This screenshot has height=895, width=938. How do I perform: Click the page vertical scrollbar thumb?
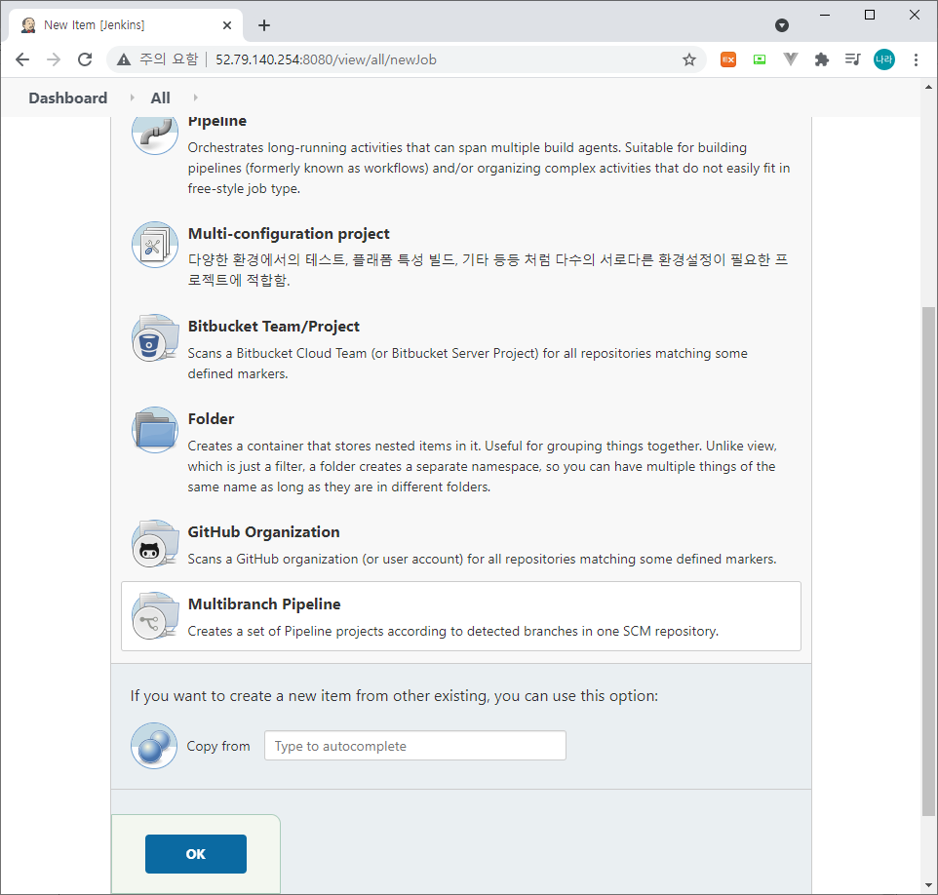click(x=928, y=562)
